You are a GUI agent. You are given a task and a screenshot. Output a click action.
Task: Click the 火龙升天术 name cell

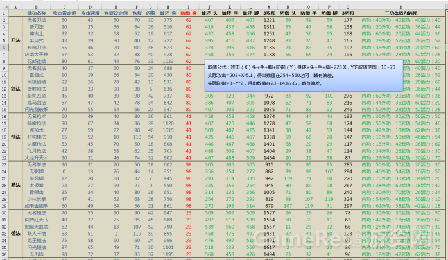(37, 158)
